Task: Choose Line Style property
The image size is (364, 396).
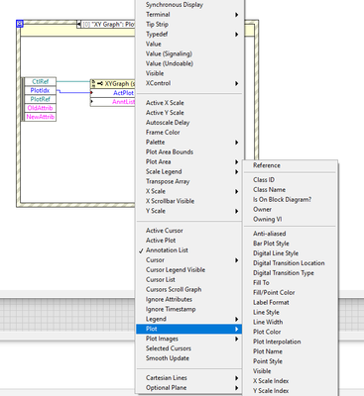Action: click(291, 312)
